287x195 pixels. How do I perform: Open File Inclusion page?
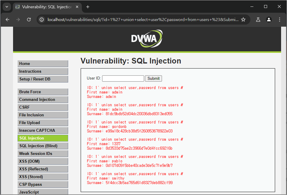click(43, 115)
